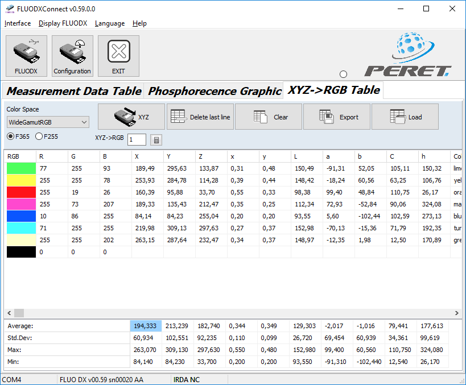Switch to the Measurement Data Table tab

point(74,91)
